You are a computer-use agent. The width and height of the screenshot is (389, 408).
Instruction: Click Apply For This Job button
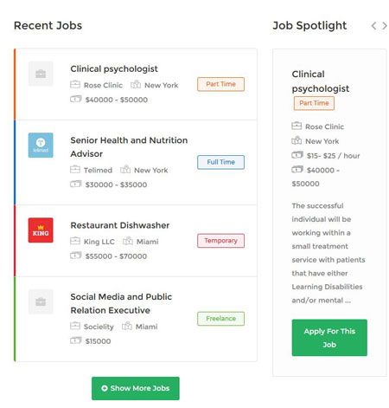click(x=329, y=337)
